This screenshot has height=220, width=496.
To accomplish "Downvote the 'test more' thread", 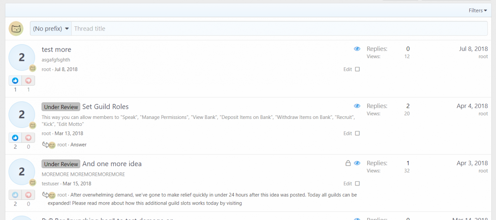I will 28,81.
